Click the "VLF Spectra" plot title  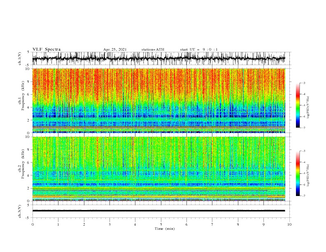coord(47,49)
